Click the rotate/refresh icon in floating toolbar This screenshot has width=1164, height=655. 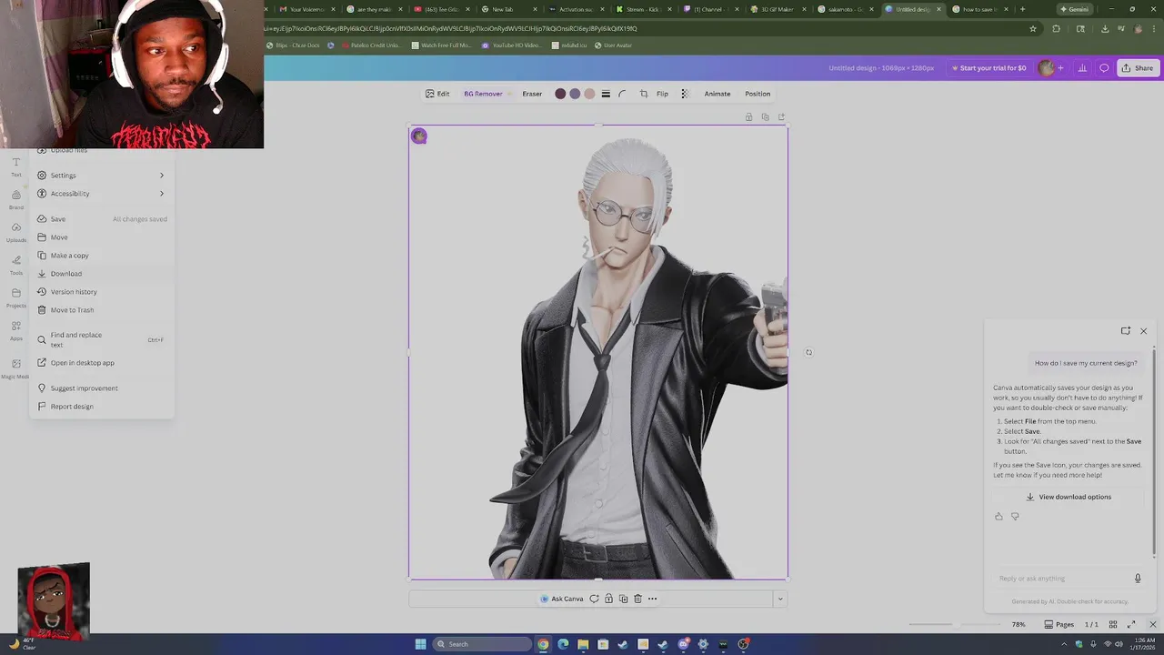[x=594, y=599]
